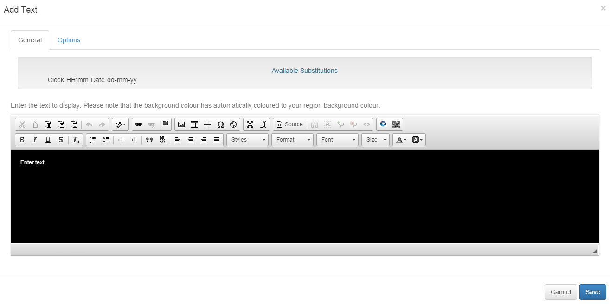Switch to the Options tab
Screen dimensions: 610x304
[x=69, y=40]
